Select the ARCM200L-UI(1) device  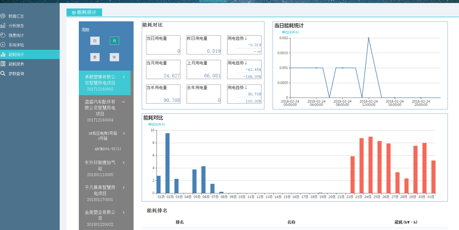pos(108,149)
